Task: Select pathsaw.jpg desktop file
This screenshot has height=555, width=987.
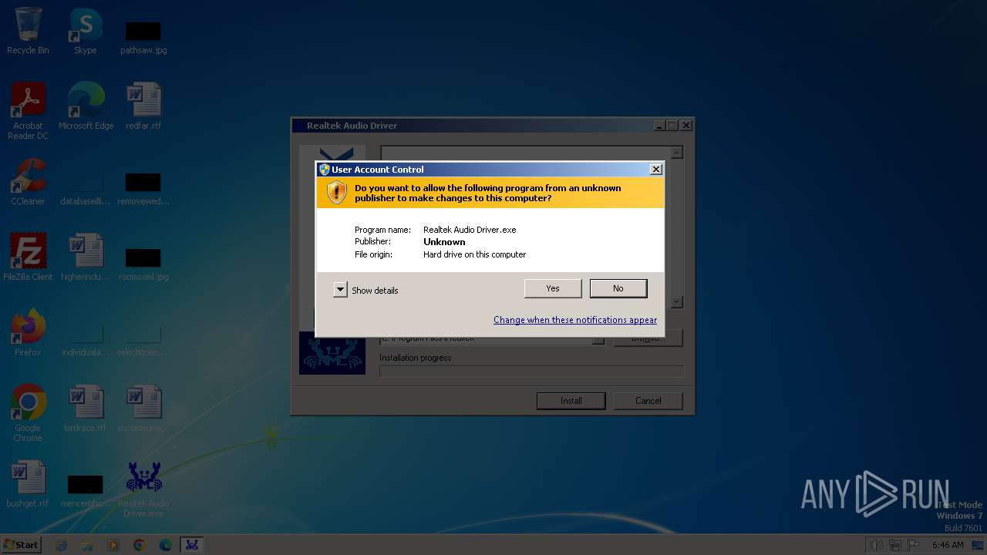Action: point(143,36)
